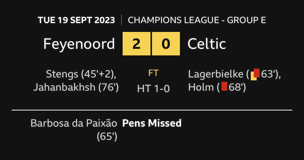Image resolution: width=304 pixels, height=160 pixels.
Task: Click the yellow FT status label
Action: pos(153,73)
